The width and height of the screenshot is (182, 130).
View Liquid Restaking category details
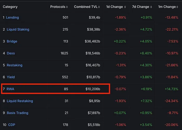click(x=20, y=101)
